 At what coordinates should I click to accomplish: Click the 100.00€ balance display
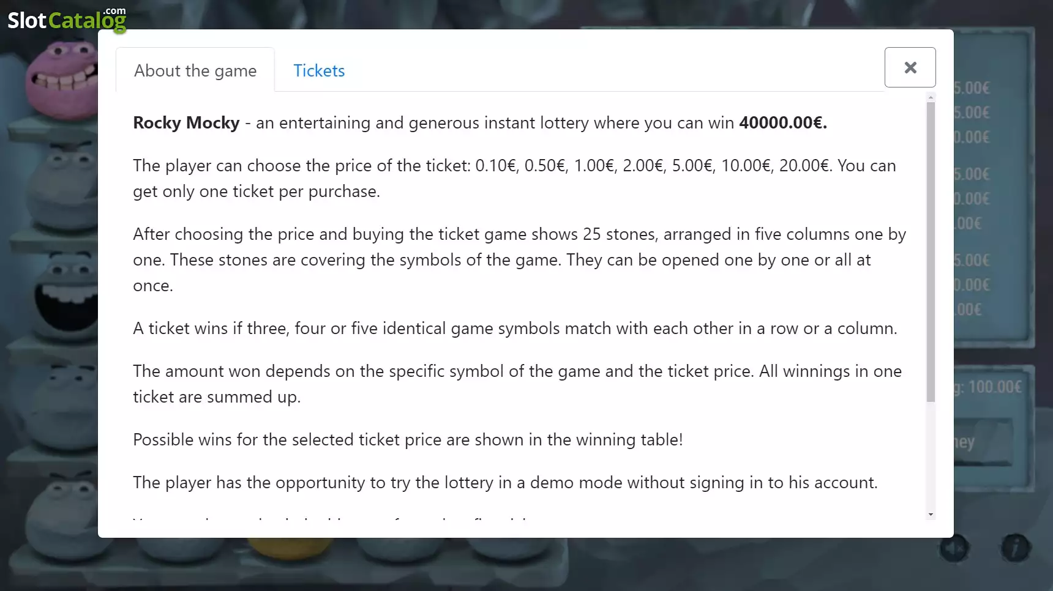point(987,387)
